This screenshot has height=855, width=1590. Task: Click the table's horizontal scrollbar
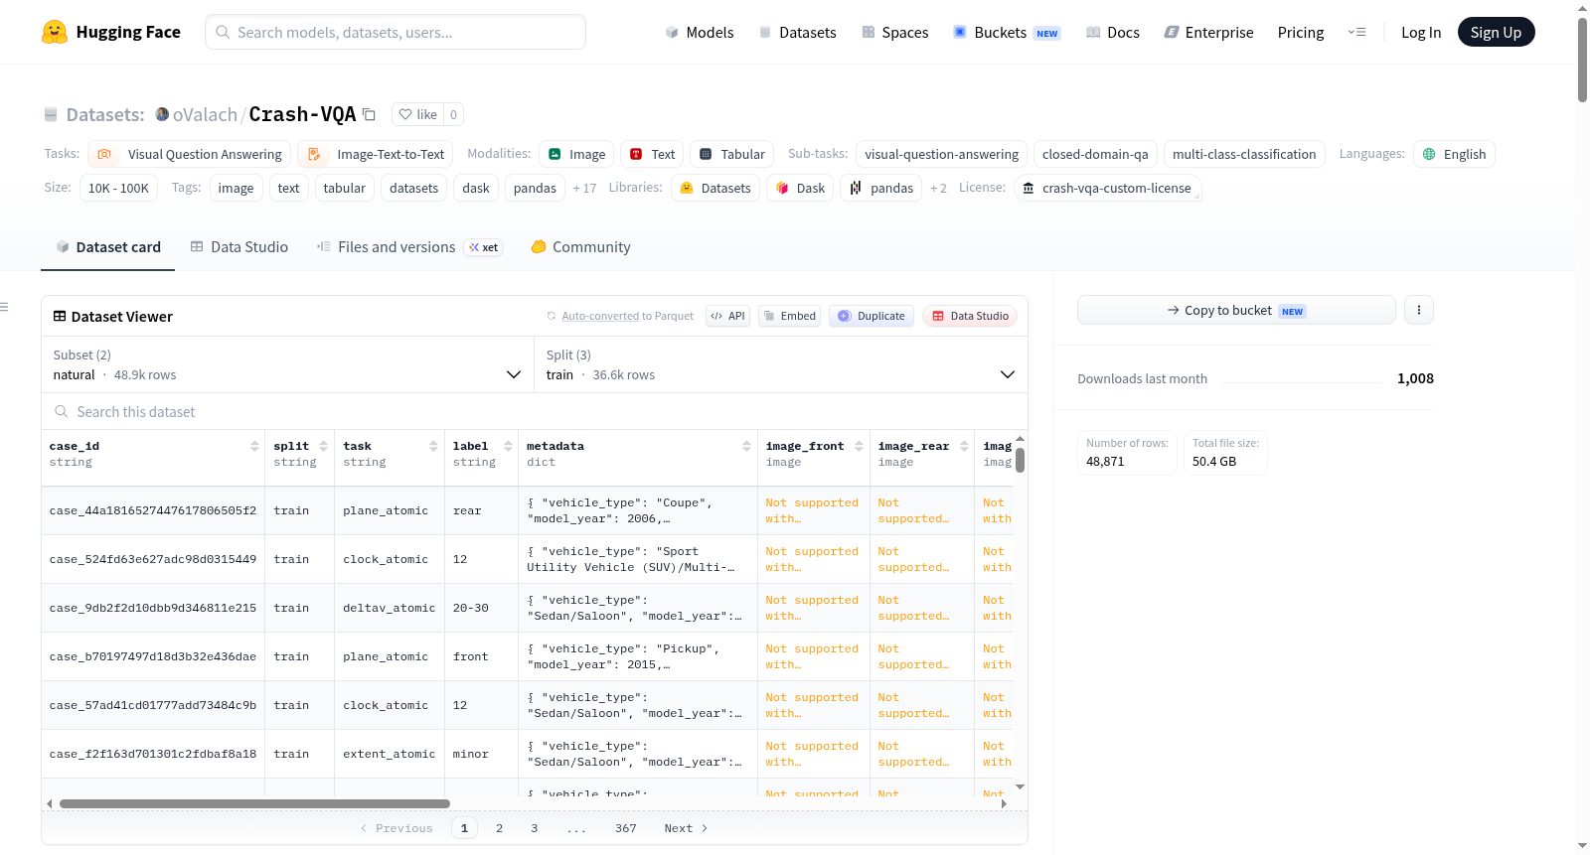point(254,803)
